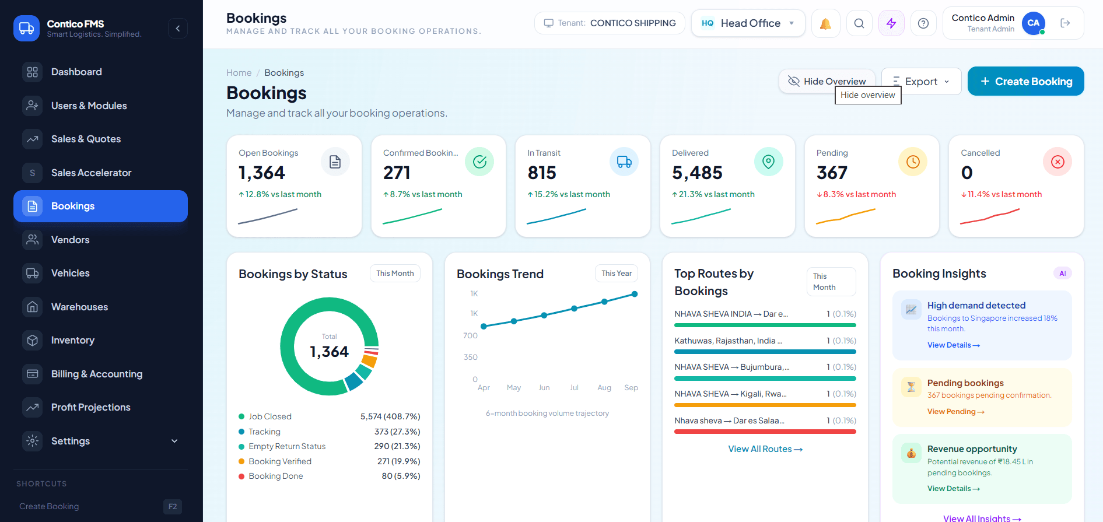Image resolution: width=1103 pixels, height=522 pixels.
Task: Click the Conticо Admin profile name
Action: click(983, 18)
